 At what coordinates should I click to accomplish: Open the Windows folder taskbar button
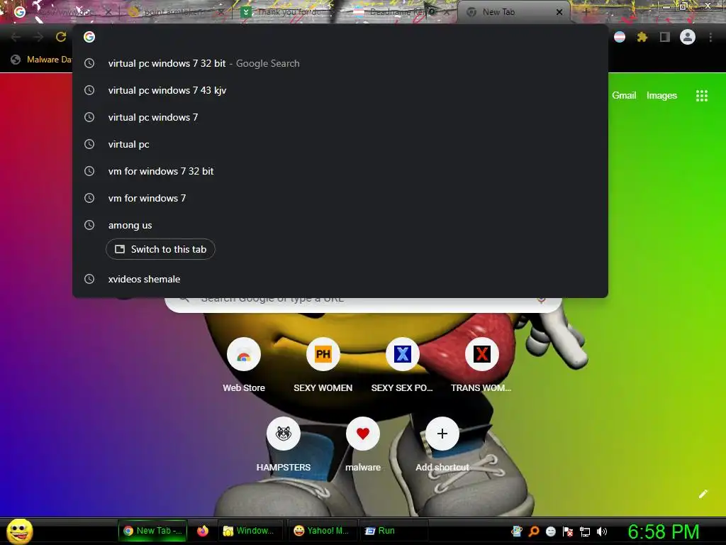tap(249, 531)
